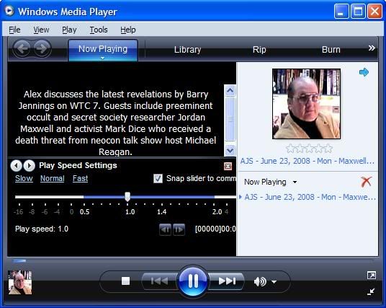Open the Help menu
386x308 pixels.
pos(128,30)
